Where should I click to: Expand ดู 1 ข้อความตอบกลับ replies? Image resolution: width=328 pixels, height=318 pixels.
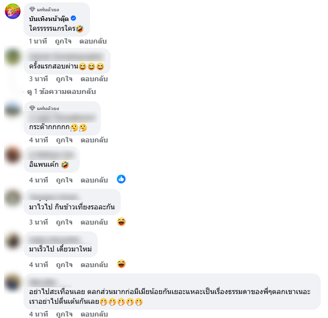[62, 91]
